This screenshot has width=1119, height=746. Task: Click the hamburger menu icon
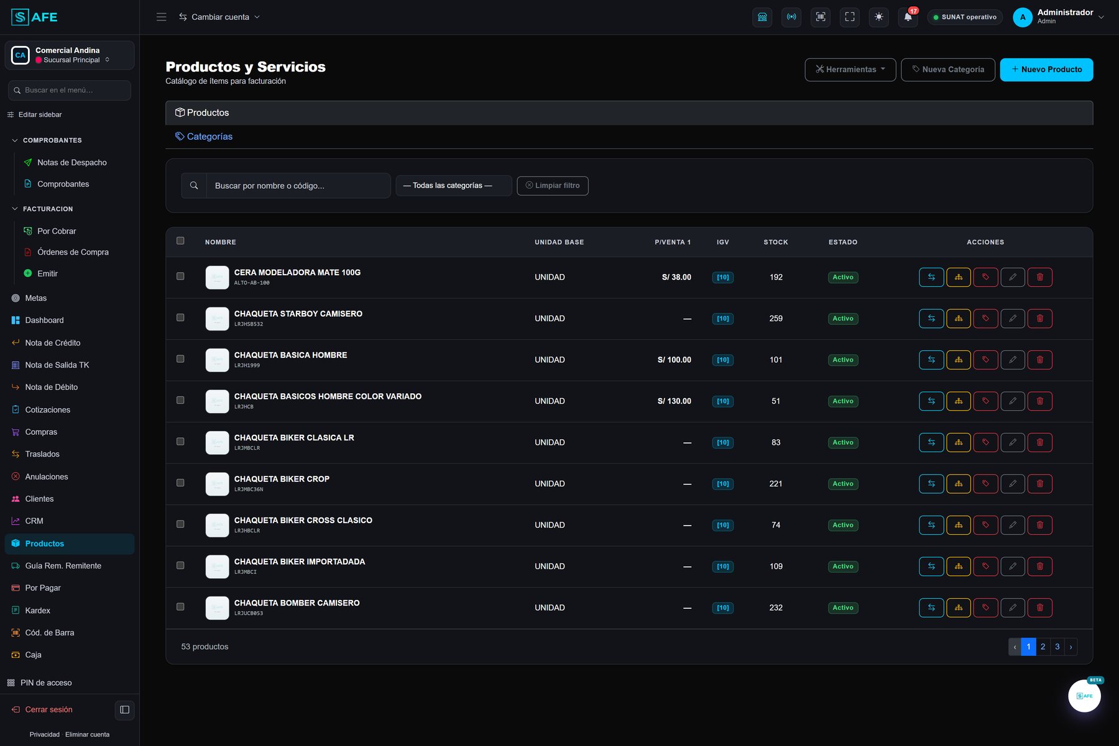(162, 17)
